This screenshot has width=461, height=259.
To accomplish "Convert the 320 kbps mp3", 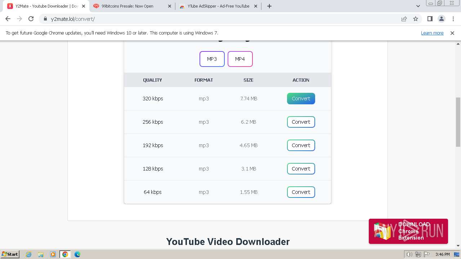I will coord(301,99).
